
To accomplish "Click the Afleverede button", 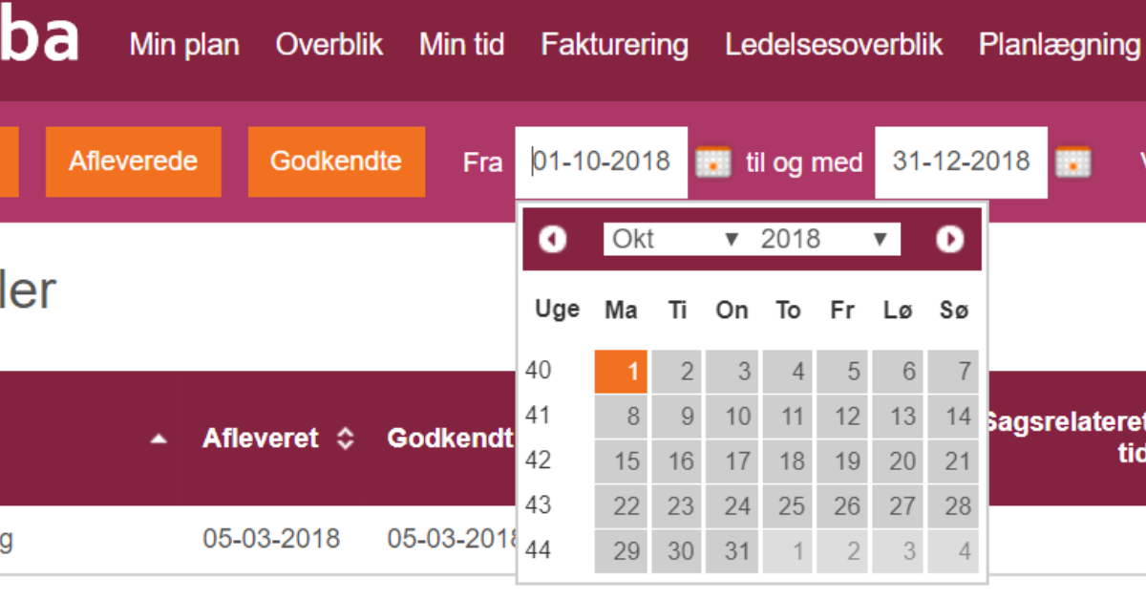I will [x=134, y=161].
